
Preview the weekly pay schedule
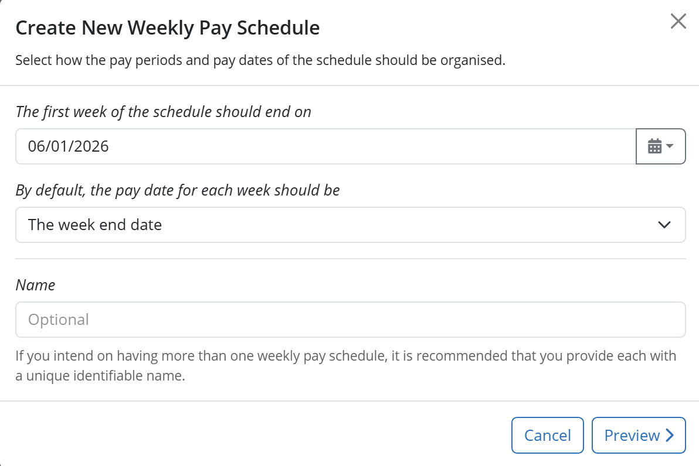[x=639, y=436]
